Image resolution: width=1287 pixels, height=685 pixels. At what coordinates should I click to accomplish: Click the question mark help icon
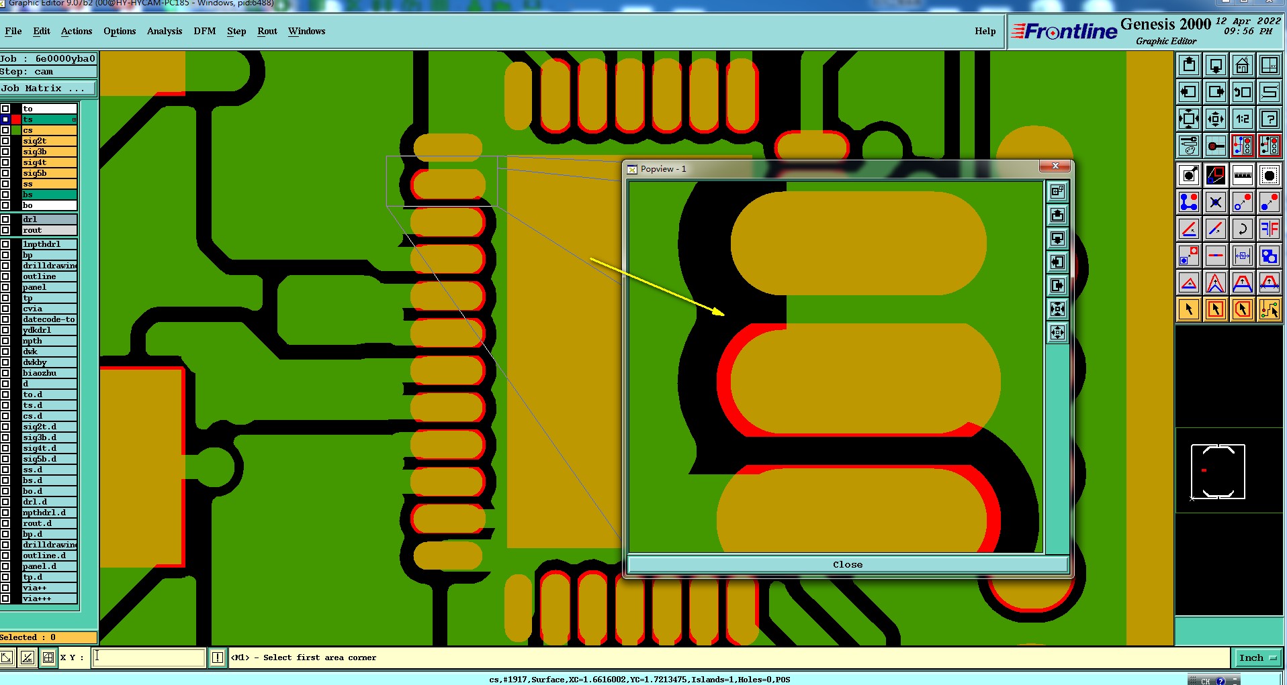click(1270, 119)
